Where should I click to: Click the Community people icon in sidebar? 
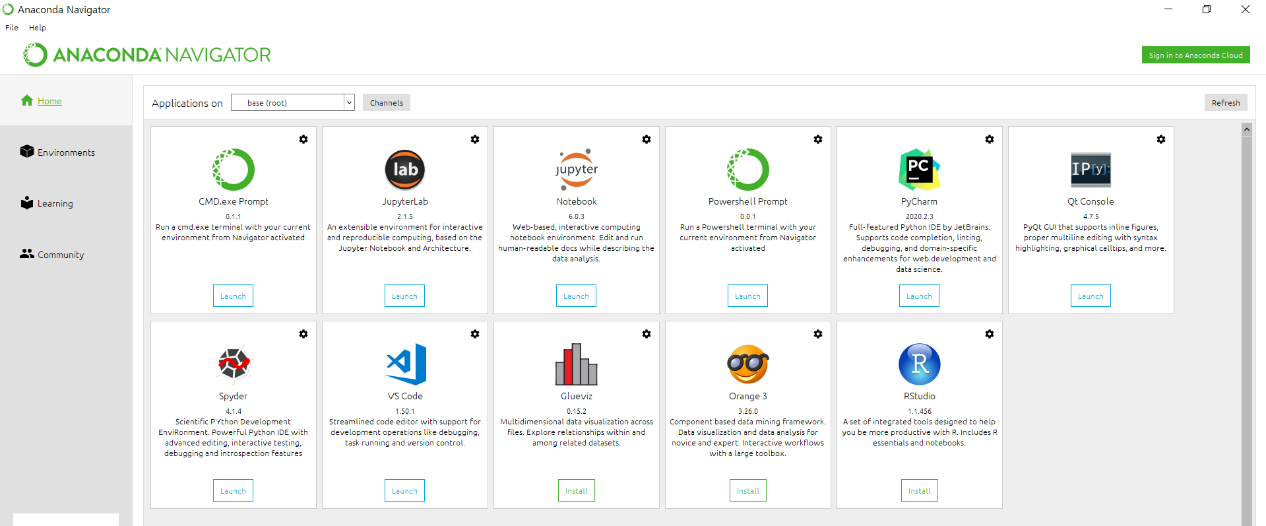(27, 253)
